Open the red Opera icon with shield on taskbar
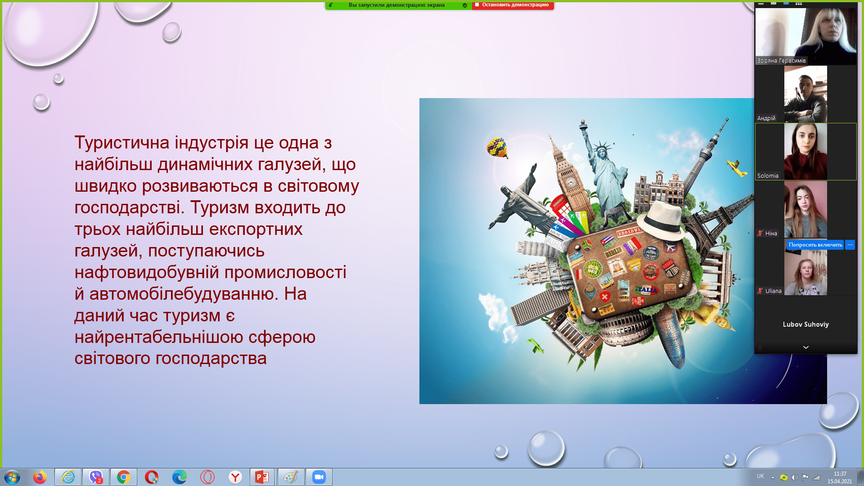The height and width of the screenshot is (486, 864). pos(152,477)
